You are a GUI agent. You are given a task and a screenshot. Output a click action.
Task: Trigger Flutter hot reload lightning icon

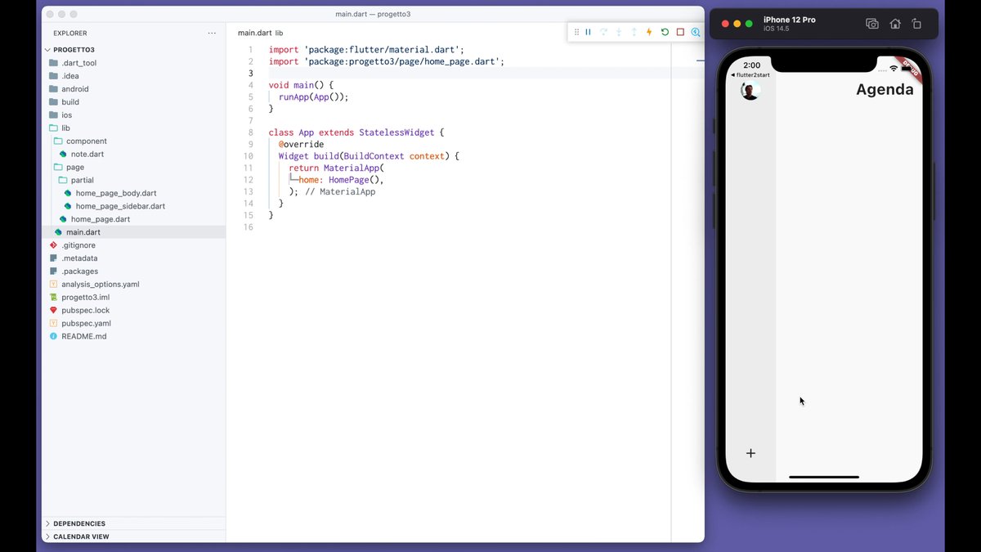[649, 32]
